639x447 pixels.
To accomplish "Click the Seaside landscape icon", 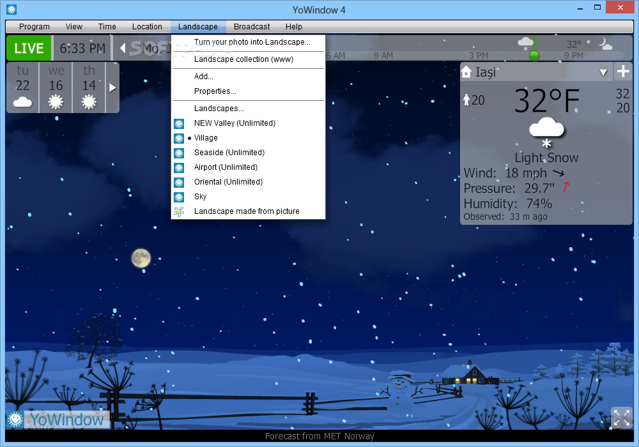I will [179, 153].
